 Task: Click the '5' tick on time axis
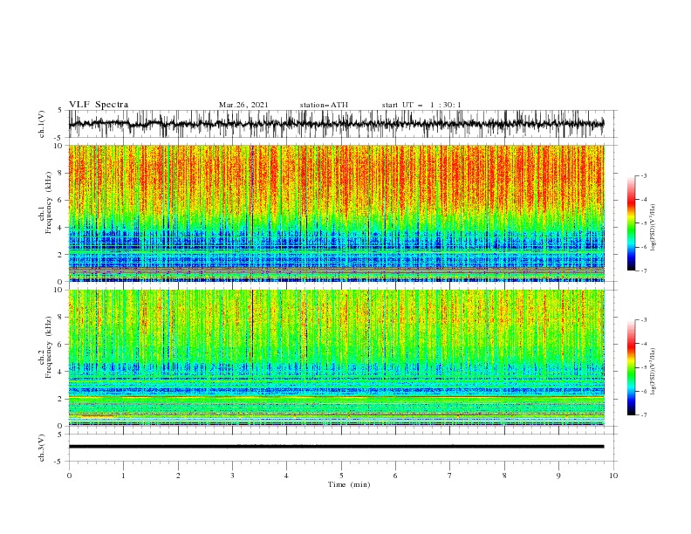pyautogui.click(x=341, y=476)
